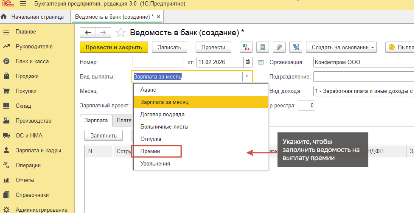Viewport: 418px width, 213px height.
Task: Open the document structure icon in toolbar
Action: 296,48
